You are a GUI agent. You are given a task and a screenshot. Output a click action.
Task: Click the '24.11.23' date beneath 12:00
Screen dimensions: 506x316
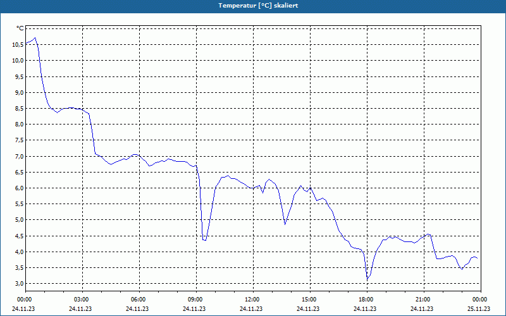click(x=251, y=308)
